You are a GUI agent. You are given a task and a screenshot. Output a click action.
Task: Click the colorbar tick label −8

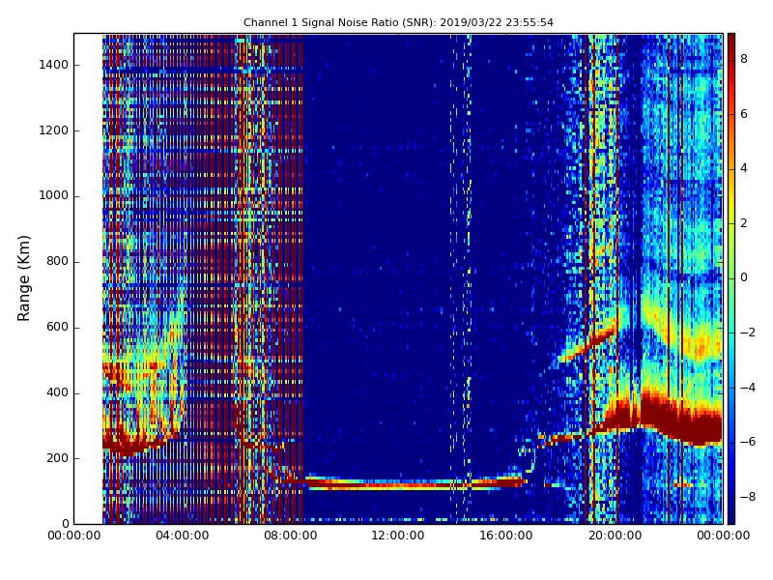tap(748, 497)
